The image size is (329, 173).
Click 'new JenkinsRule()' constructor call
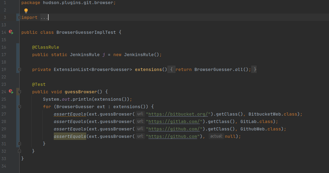pyautogui.click(x=136, y=55)
